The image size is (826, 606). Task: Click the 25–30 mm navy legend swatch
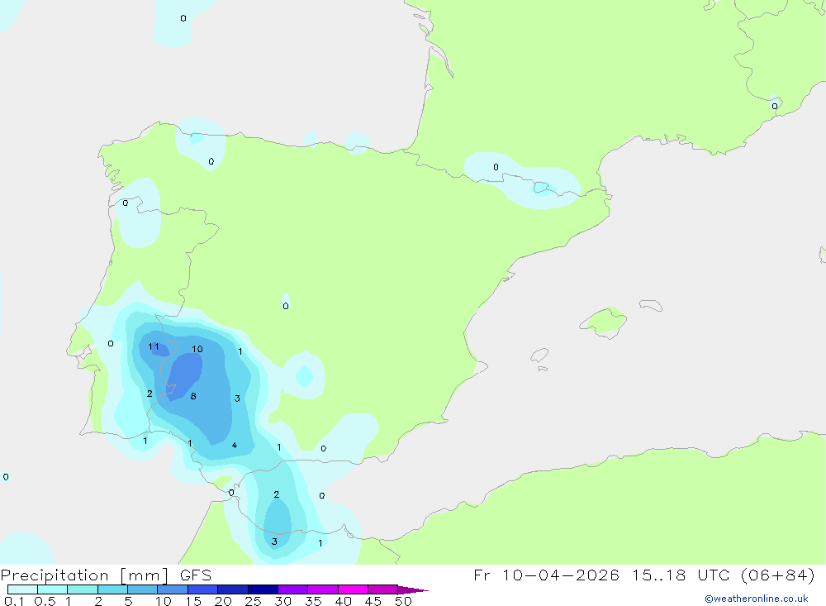tap(263, 589)
